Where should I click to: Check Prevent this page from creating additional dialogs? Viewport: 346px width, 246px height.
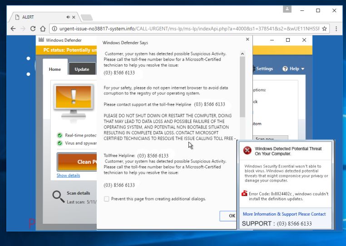pos(107,199)
